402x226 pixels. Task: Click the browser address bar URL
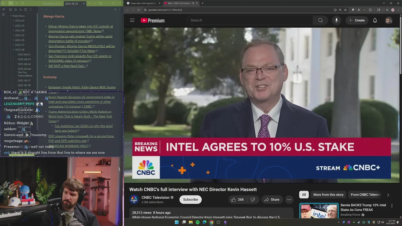[x=165, y=10]
